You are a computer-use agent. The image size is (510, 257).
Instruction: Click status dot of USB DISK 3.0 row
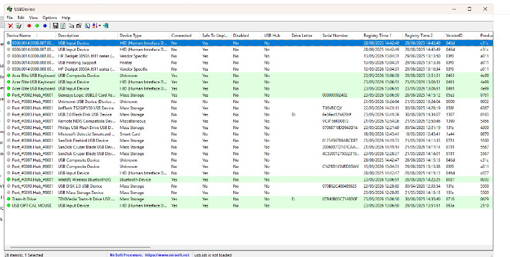[x=8, y=186]
